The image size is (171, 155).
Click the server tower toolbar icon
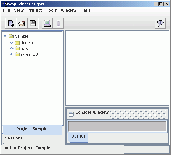coord(58,23)
